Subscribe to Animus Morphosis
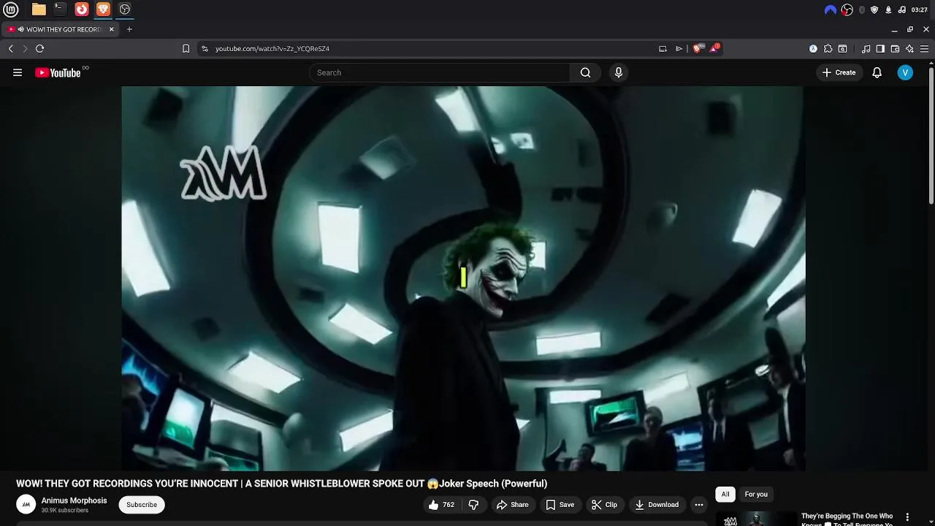The image size is (935, 526). click(x=142, y=505)
